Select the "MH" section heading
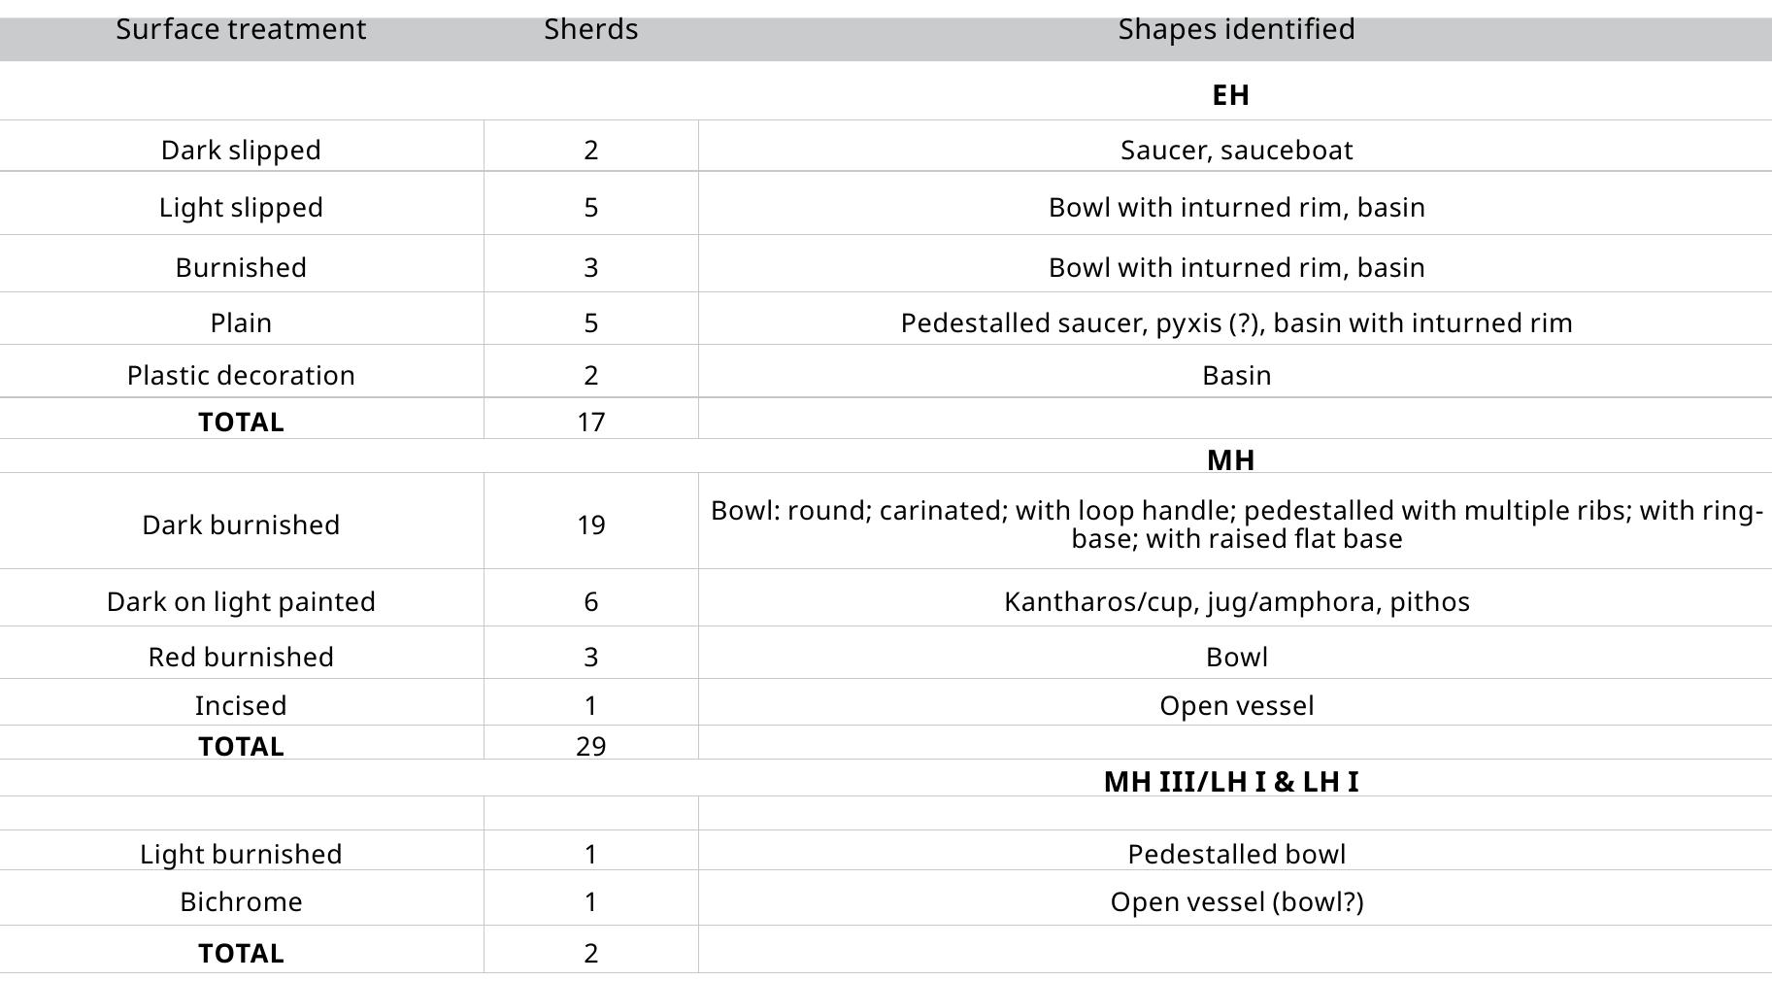The width and height of the screenshot is (1772, 981). [1230, 459]
